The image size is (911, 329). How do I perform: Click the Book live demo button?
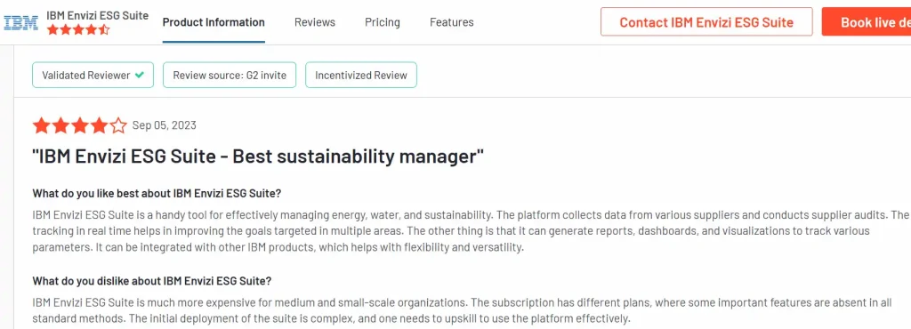tap(867, 22)
